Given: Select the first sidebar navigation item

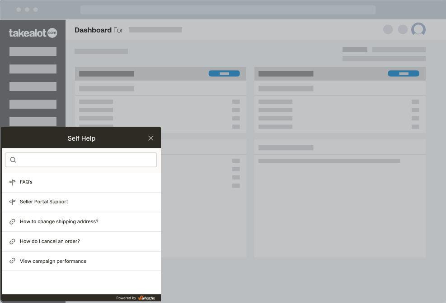Looking at the screenshot, I should tap(33, 51).
